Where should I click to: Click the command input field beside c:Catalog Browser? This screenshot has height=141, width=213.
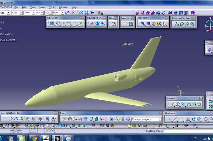(189, 131)
